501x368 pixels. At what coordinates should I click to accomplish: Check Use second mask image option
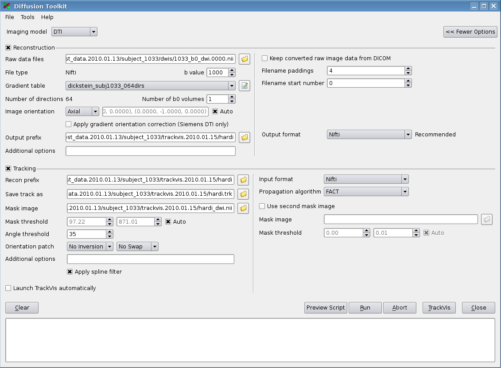pyautogui.click(x=262, y=206)
